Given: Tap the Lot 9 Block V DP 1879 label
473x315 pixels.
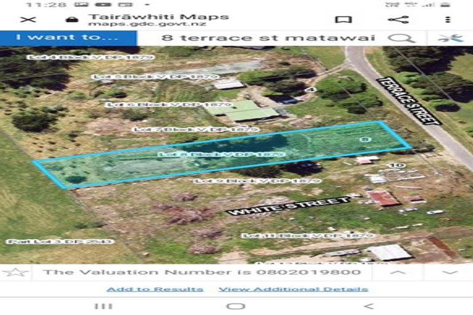Looking at the screenshot, I should pyautogui.click(x=257, y=181).
